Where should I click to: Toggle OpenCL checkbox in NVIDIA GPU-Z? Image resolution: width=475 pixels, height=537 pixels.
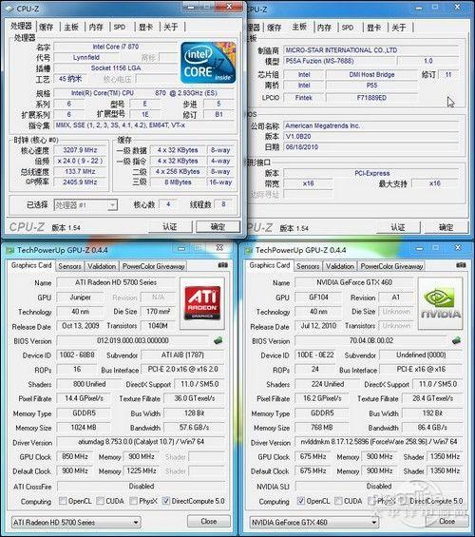point(301,501)
